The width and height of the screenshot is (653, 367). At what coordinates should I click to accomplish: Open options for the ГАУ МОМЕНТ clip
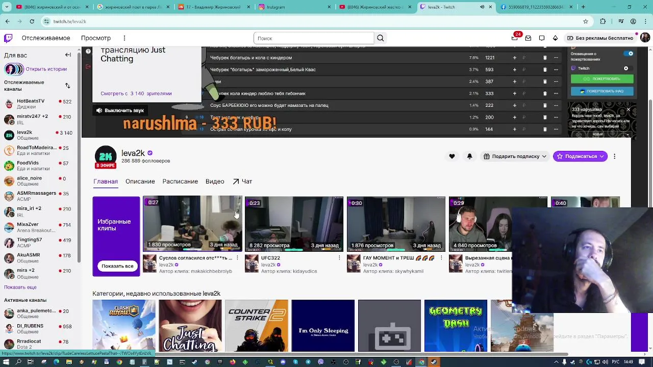(441, 258)
